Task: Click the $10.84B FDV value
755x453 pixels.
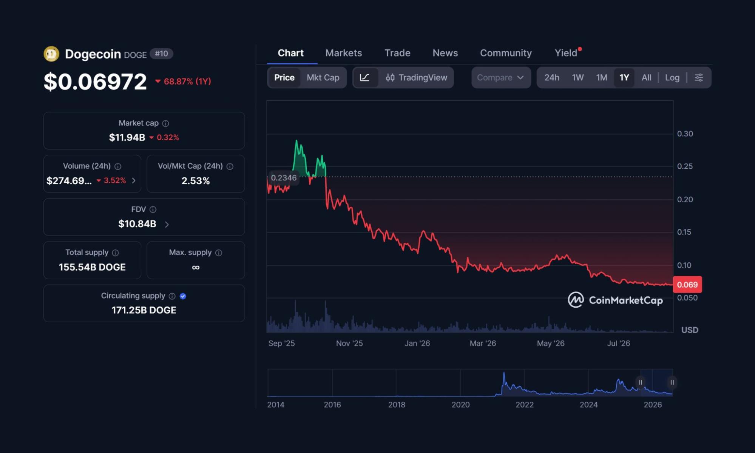Action: click(x=137, y=224)
